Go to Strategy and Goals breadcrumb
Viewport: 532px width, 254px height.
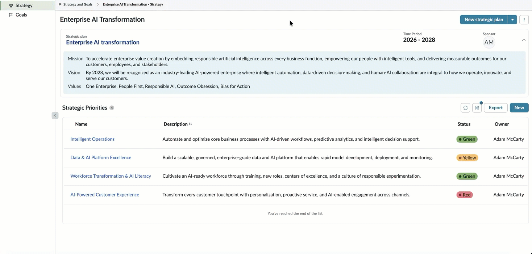point(78,4)
